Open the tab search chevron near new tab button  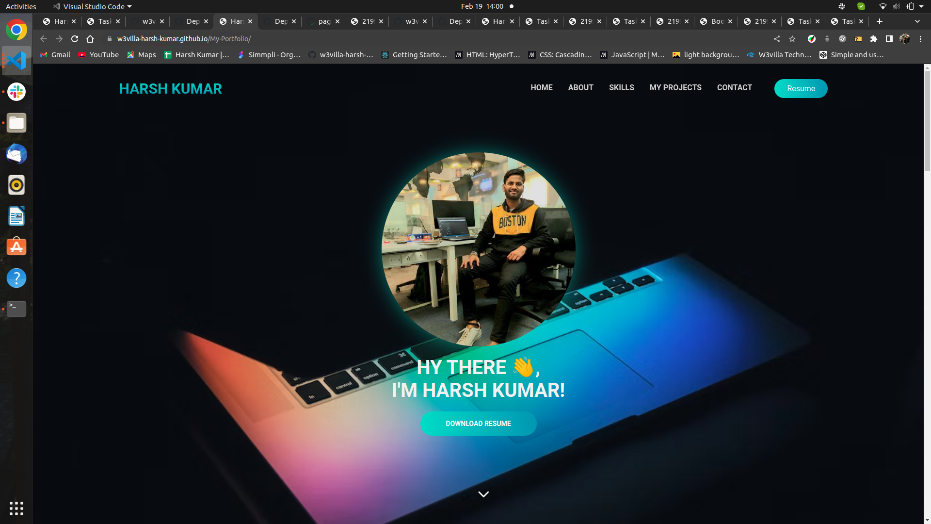[918, 21]
